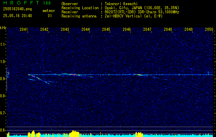Click the Receiving antenna value 2el-HB9CV
Viewport: 216px width, 137px height.
click(134, 16)
